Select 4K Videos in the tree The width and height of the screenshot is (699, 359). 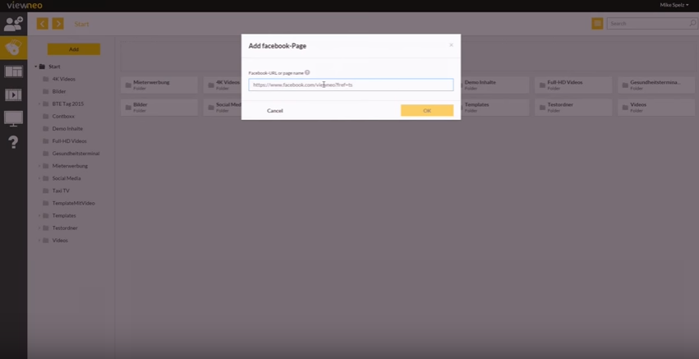[64, 79]
